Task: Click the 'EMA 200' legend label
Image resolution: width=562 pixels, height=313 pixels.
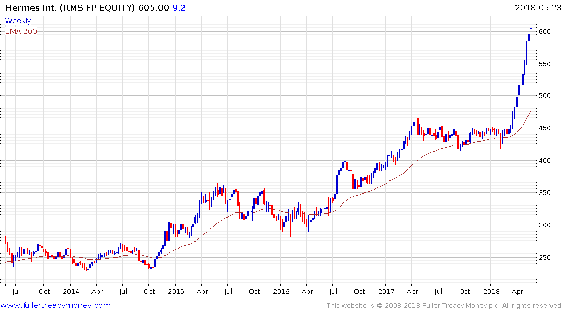Action: click(x=21, y=31)
